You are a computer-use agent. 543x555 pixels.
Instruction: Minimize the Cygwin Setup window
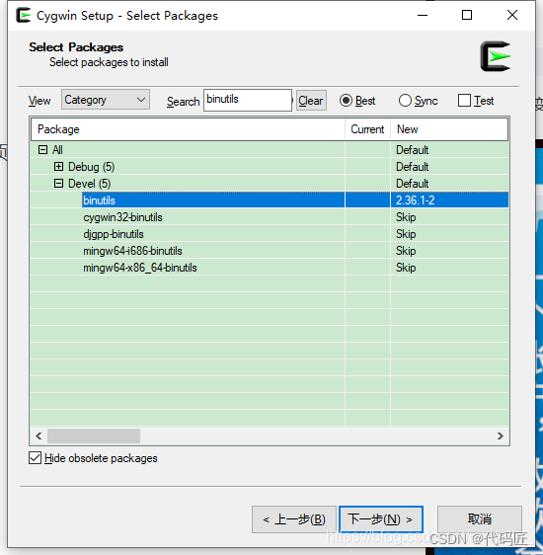tap(423, 15)
